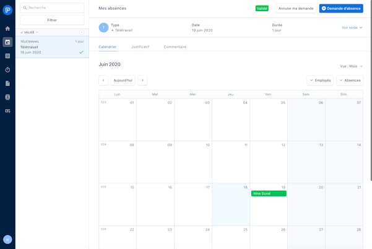The width and height of the screenshot is (372, 249).
Task: Click the date value 19 juin 2020 in header
Action: click(x=202, y=30)
